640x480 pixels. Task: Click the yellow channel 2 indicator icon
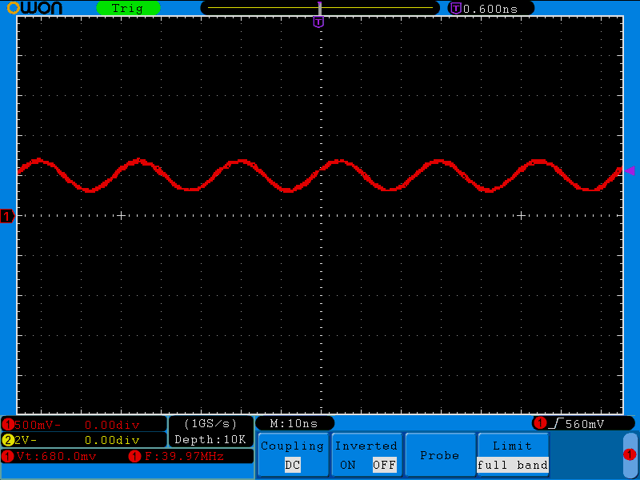pyautogui.click(x=9, y=440)
